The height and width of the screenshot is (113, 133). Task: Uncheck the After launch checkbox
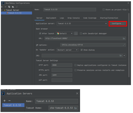(40, 33)
